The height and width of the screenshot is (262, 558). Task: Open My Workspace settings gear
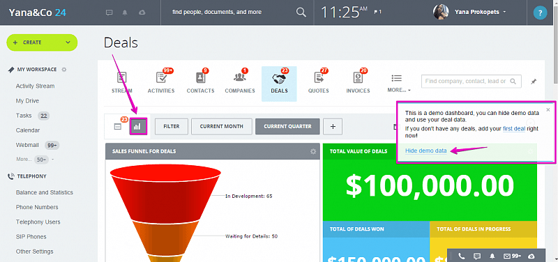coord(64,69)
